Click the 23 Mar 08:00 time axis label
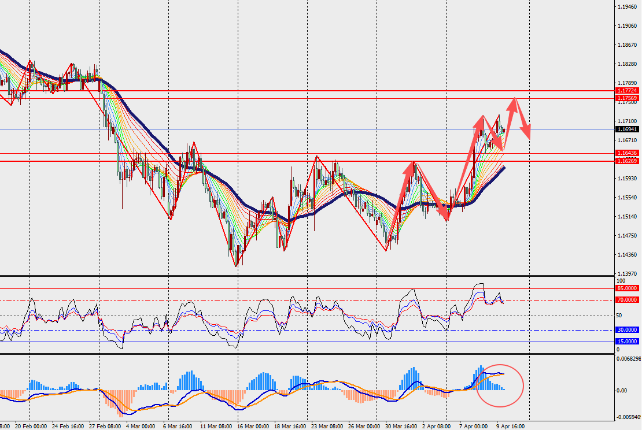Image resolution: width=642 pixels, height=430 pixels. (x=327, y=426)
